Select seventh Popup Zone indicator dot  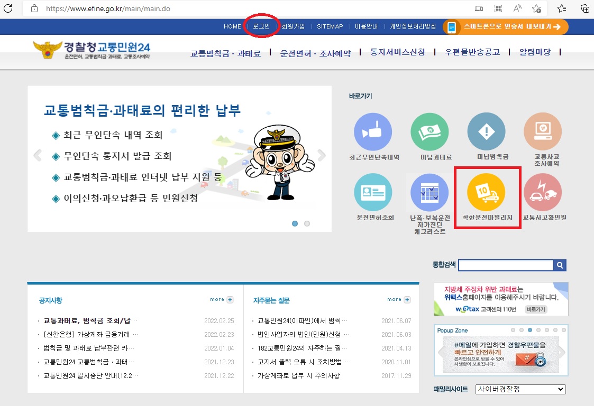[x=564, y=330]
